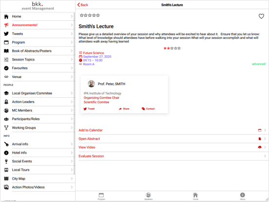This screenshot has width=269, height=202.
Task: Click Prof. Peter Smith's avatar photo
Action: point(91,84)
